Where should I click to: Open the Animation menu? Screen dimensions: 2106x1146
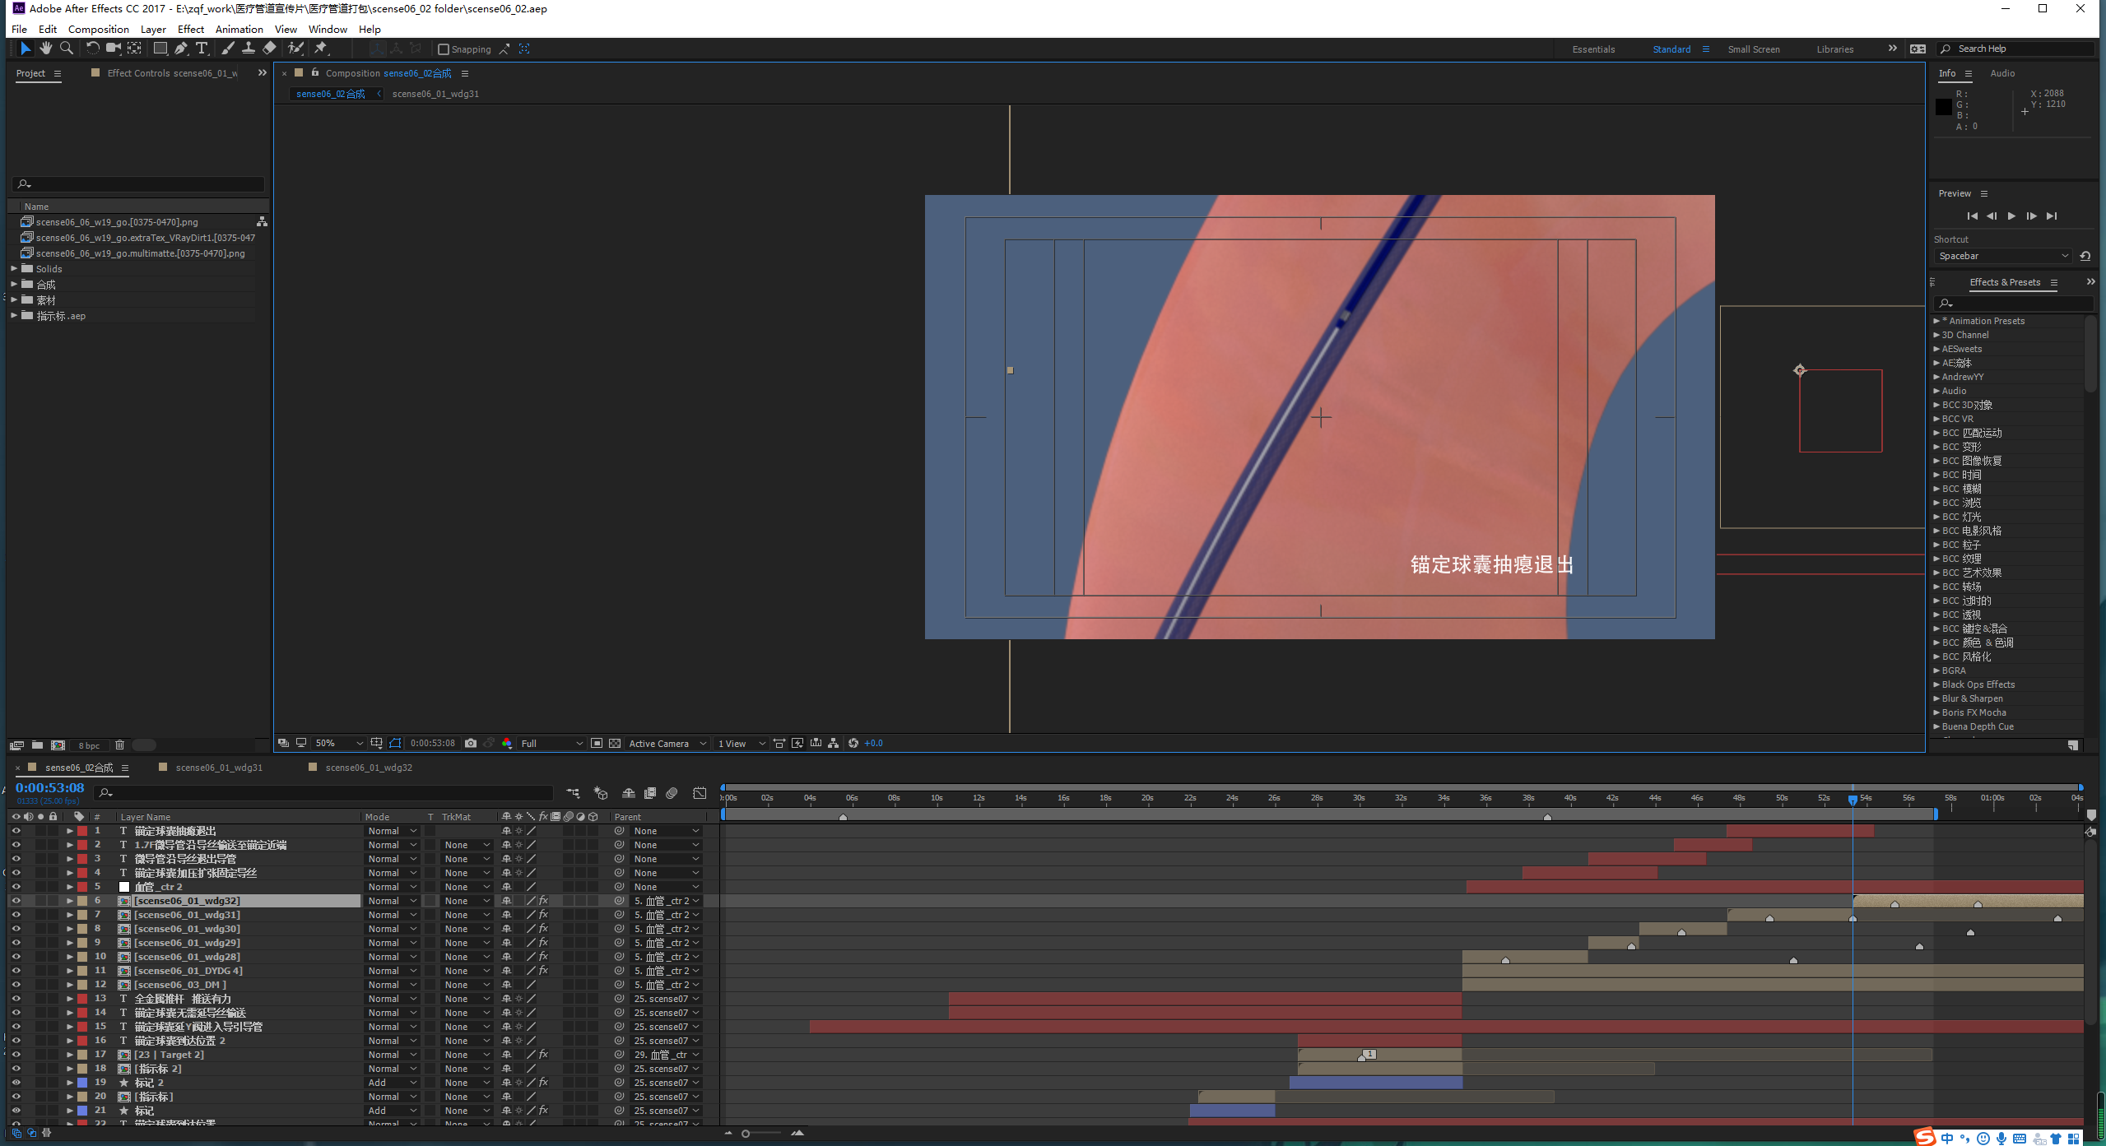pos(239,29)
